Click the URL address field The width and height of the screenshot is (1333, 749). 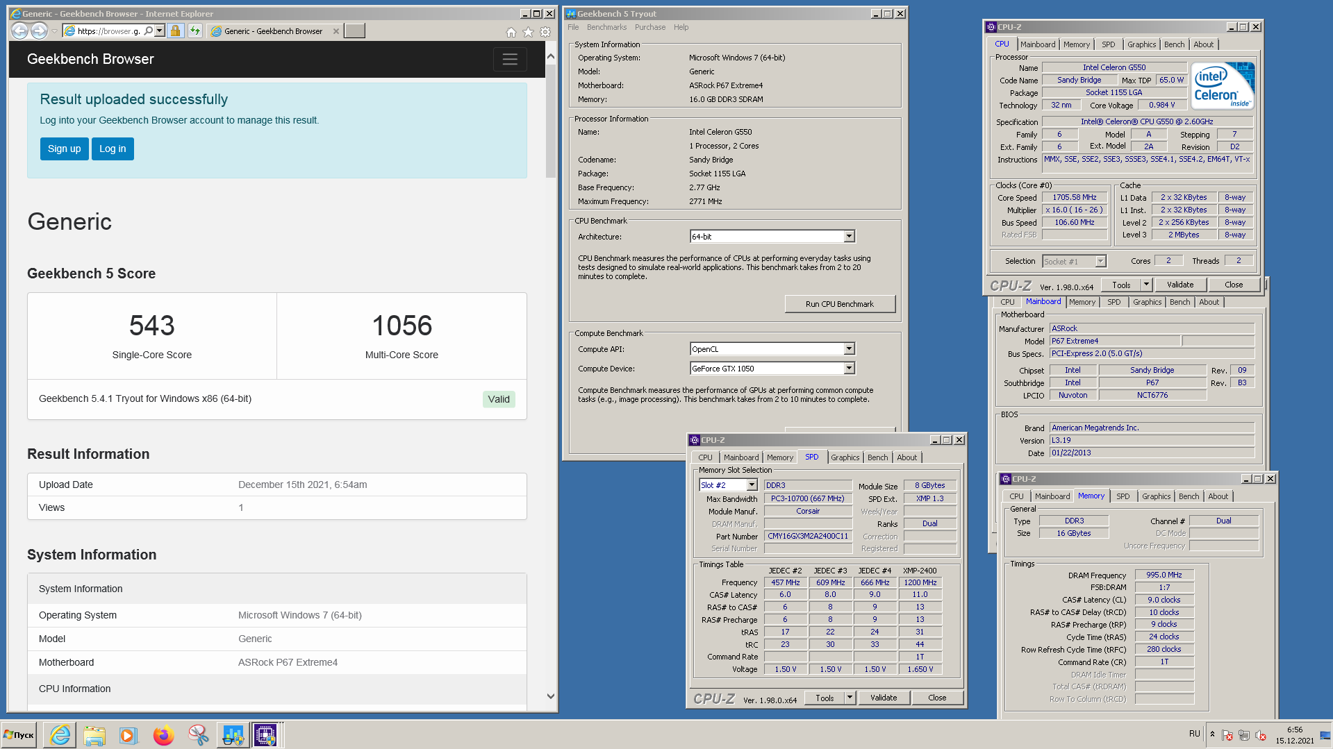point(108,31)
